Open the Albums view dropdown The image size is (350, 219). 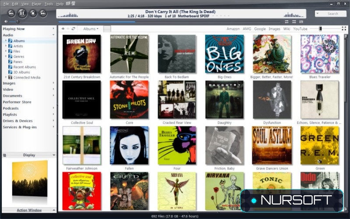pyautogui.click(x=91, y=29)
